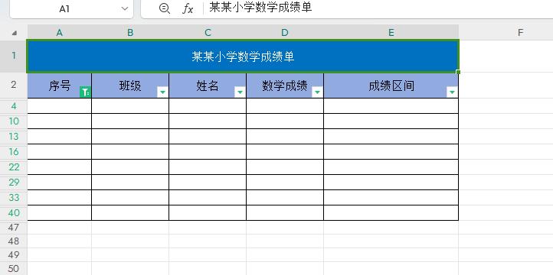Select row 2 header
553x275 pixels.
pyautogui.click(x=14, y=85)
